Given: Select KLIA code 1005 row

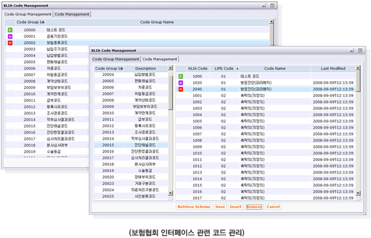Looking at the screenshot, I should point(265,121).
